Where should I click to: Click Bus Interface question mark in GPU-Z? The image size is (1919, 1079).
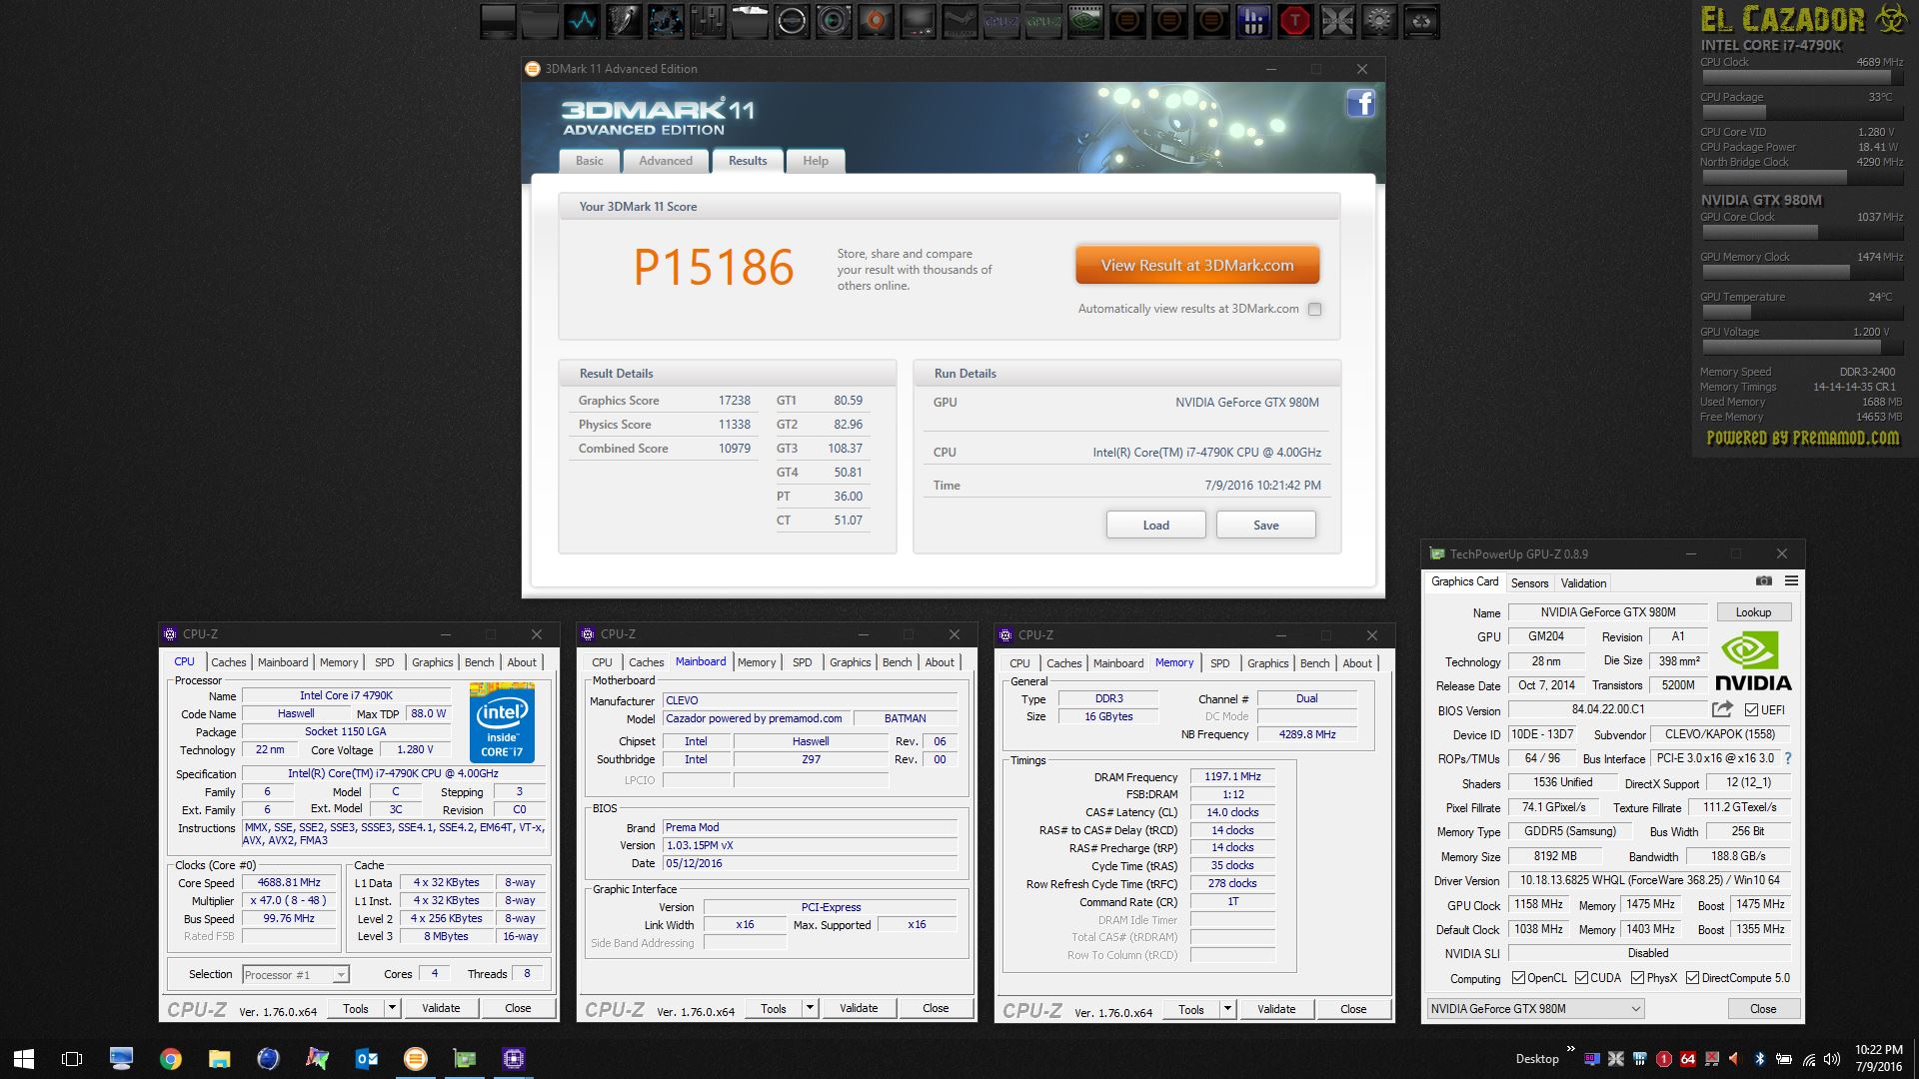[x=1788, y=758]
